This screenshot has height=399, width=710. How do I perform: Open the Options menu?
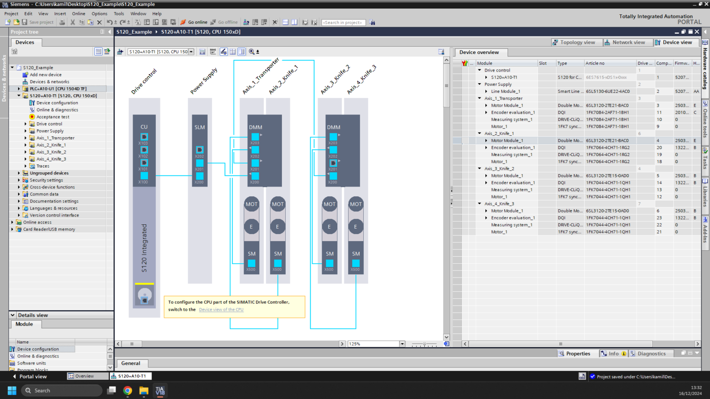[x=99, y=14]
